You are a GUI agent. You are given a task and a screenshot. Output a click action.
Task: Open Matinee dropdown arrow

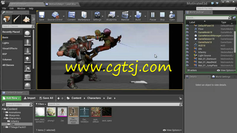click(x=131, y=16)
